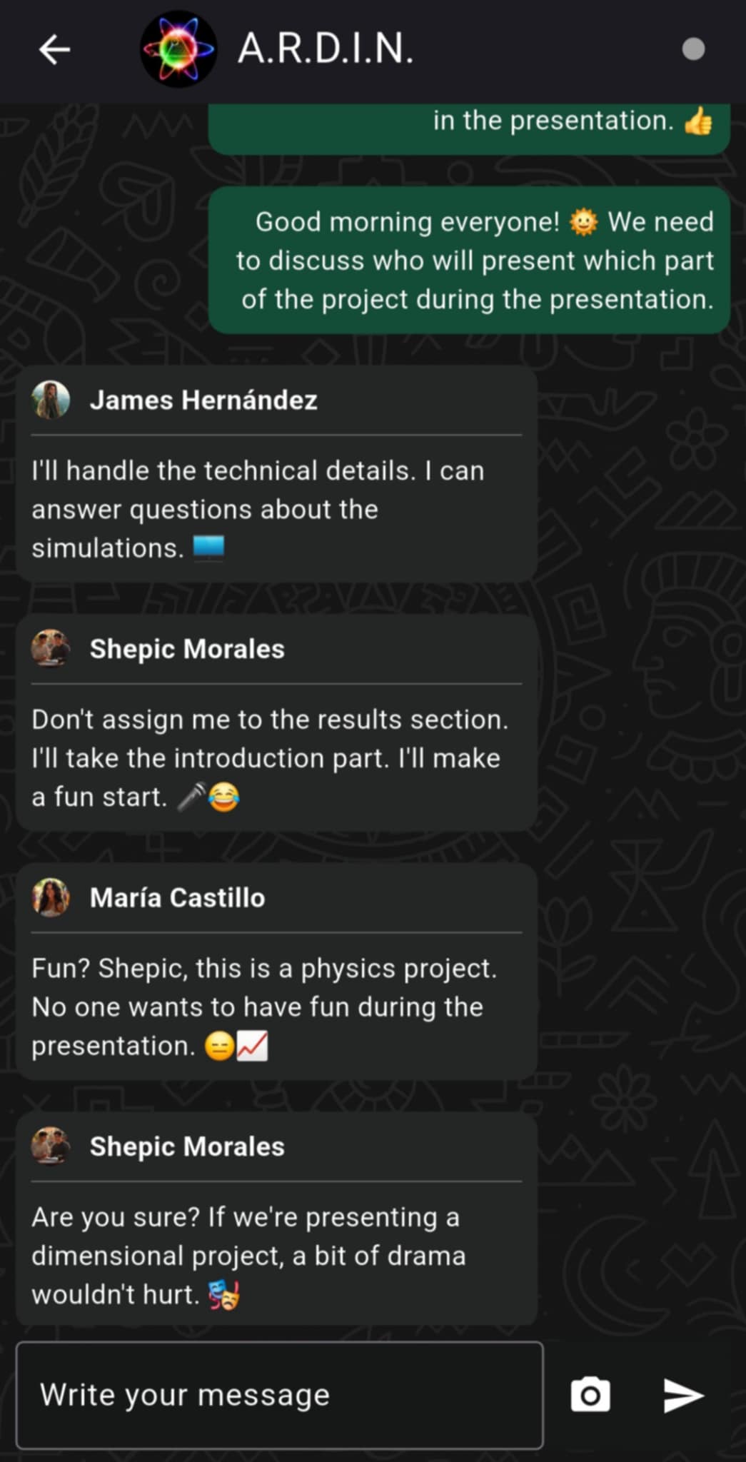Tap the gray status dot in header
Viewport: 746px width, 1462px height.
(693, 49)
